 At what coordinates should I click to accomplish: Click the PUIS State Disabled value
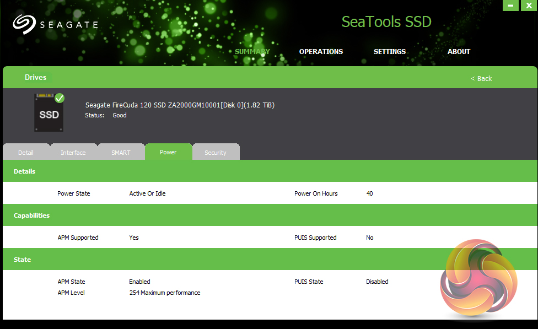(377, 282)
